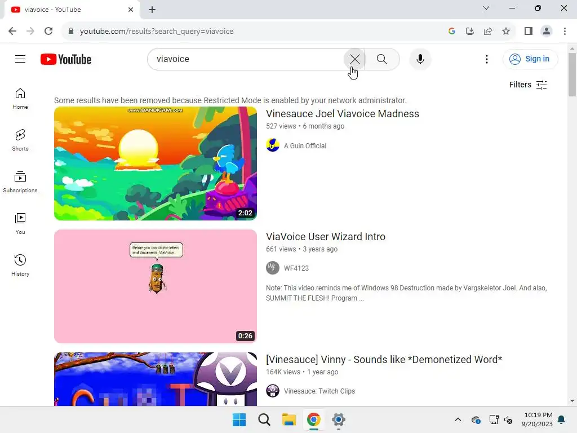Click the page vertical scrollbar thumb
The width and height of the screenshot is (577, 433).
click(x=572, y=75)
